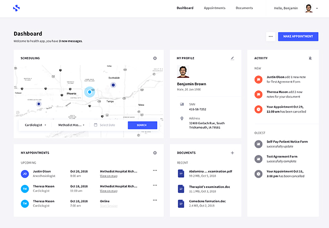Screen dimensions: 329x228
Task: Click Make Appointment button
Action: 298,36
